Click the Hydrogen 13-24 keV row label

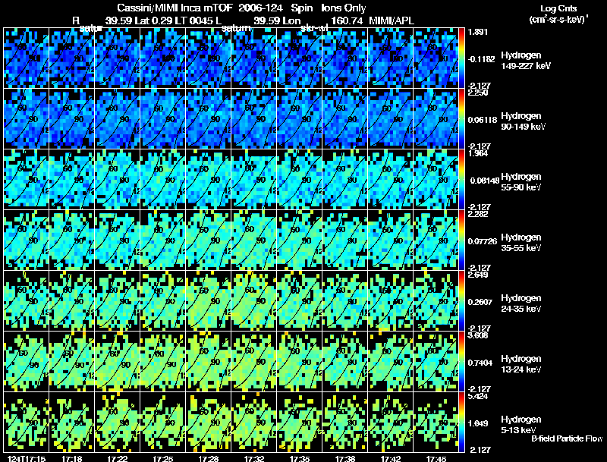coord(521,364)
